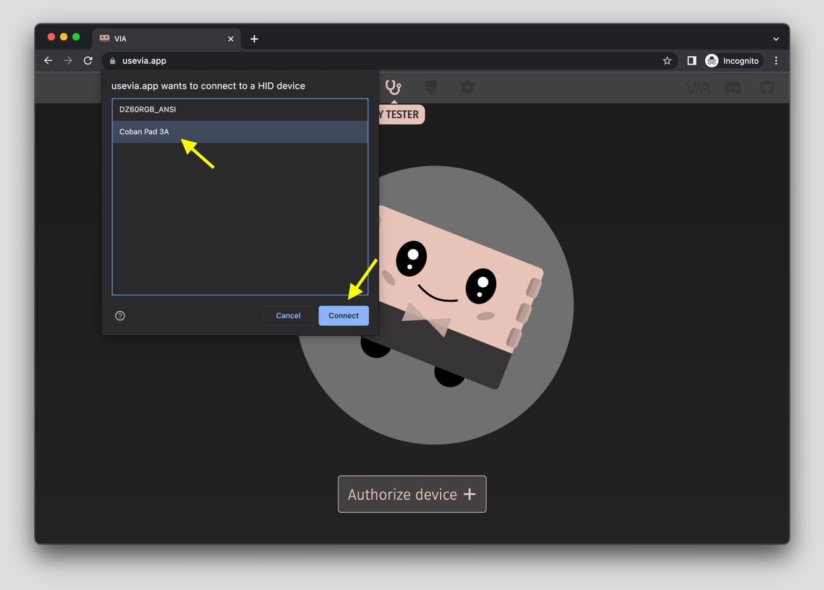Click the Key Tester tooltip label

coord(401,115)
